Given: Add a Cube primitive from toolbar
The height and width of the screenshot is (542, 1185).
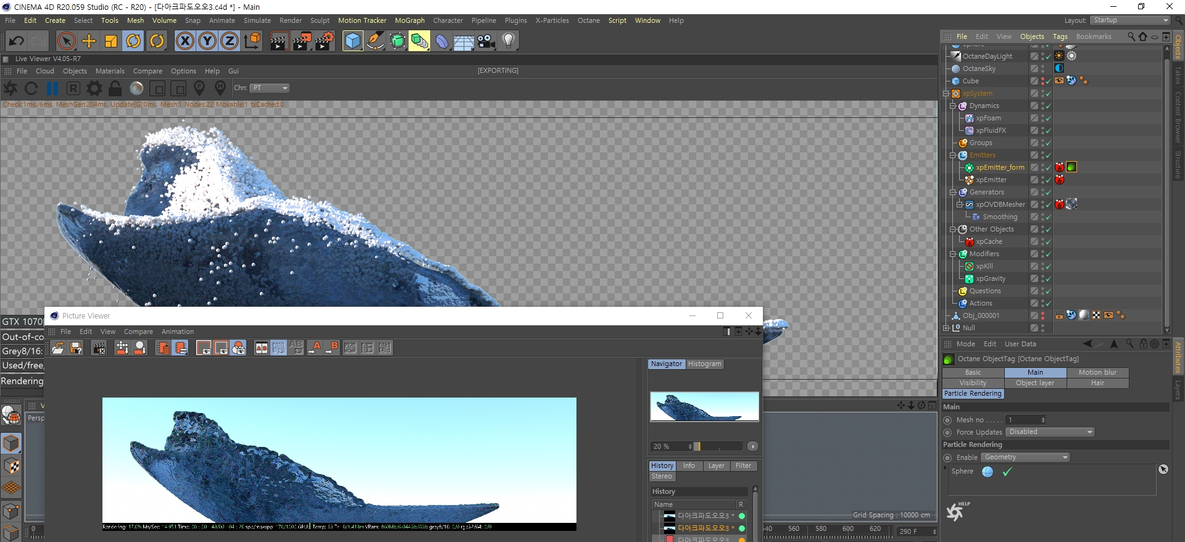Looking at the screenshot, I should [352, 41].
